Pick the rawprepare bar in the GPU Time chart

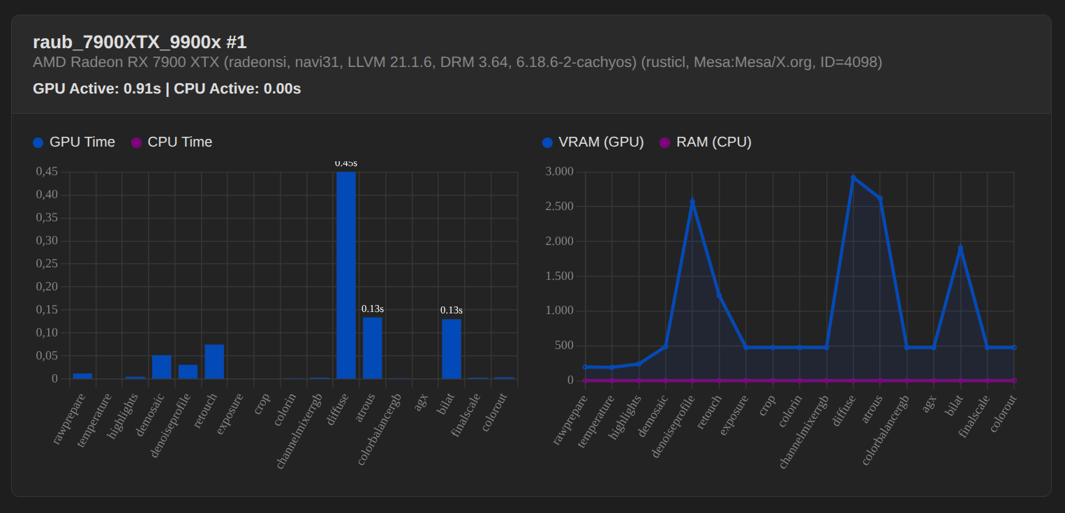tap(82, 376)
